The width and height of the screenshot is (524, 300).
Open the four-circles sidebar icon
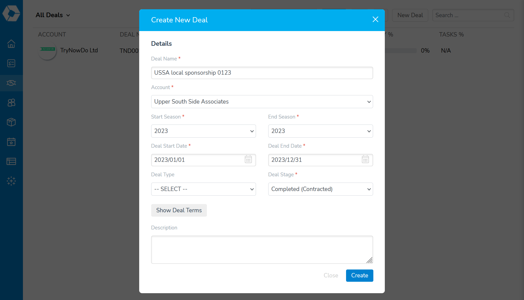(11, 102)
